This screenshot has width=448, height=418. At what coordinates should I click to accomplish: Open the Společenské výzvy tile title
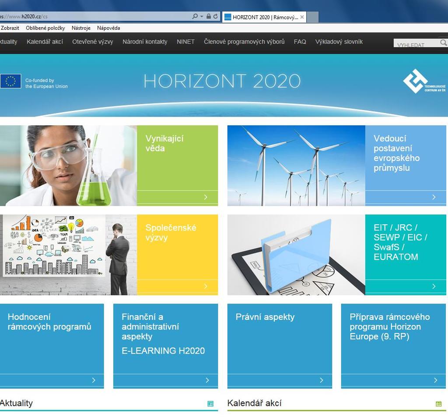click(171, 233)
